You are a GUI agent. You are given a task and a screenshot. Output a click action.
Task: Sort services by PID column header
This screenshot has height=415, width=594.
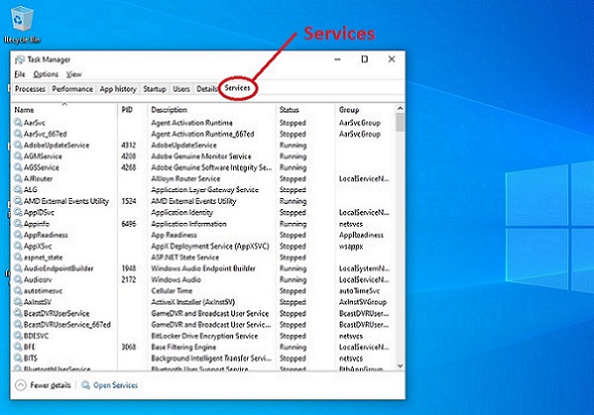coord(127,110)
